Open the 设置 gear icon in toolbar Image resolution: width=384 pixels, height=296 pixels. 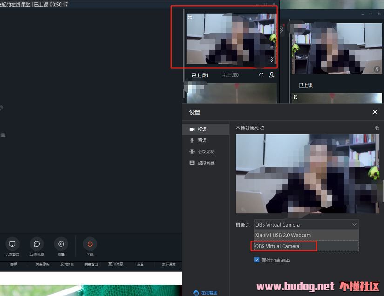[x=61, y=244]
